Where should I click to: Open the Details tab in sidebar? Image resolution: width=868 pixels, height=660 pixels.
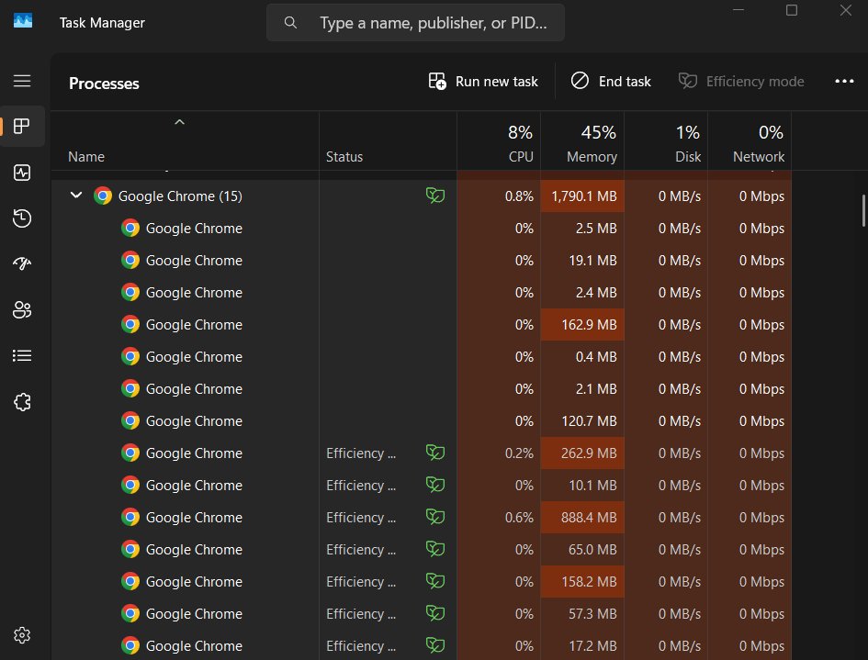(x=22, y=355)
